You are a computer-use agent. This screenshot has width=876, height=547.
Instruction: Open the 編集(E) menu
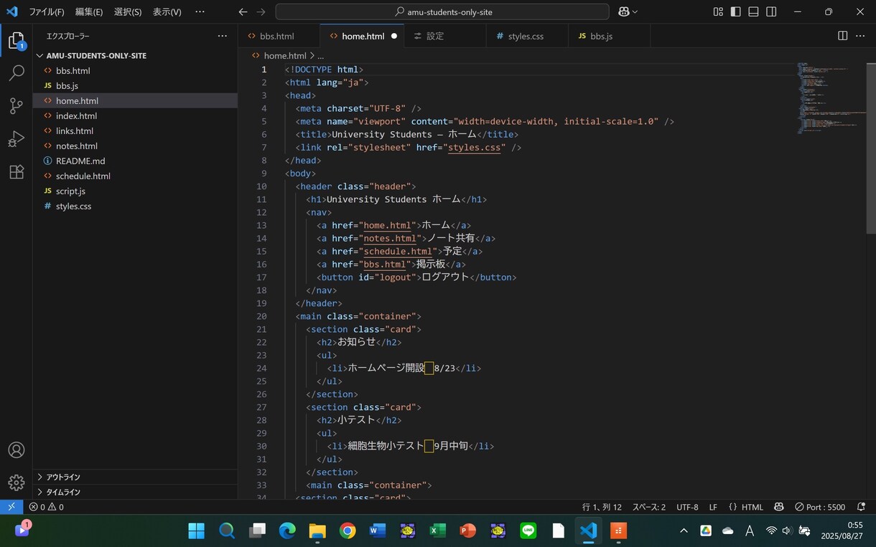pos(89,11)
